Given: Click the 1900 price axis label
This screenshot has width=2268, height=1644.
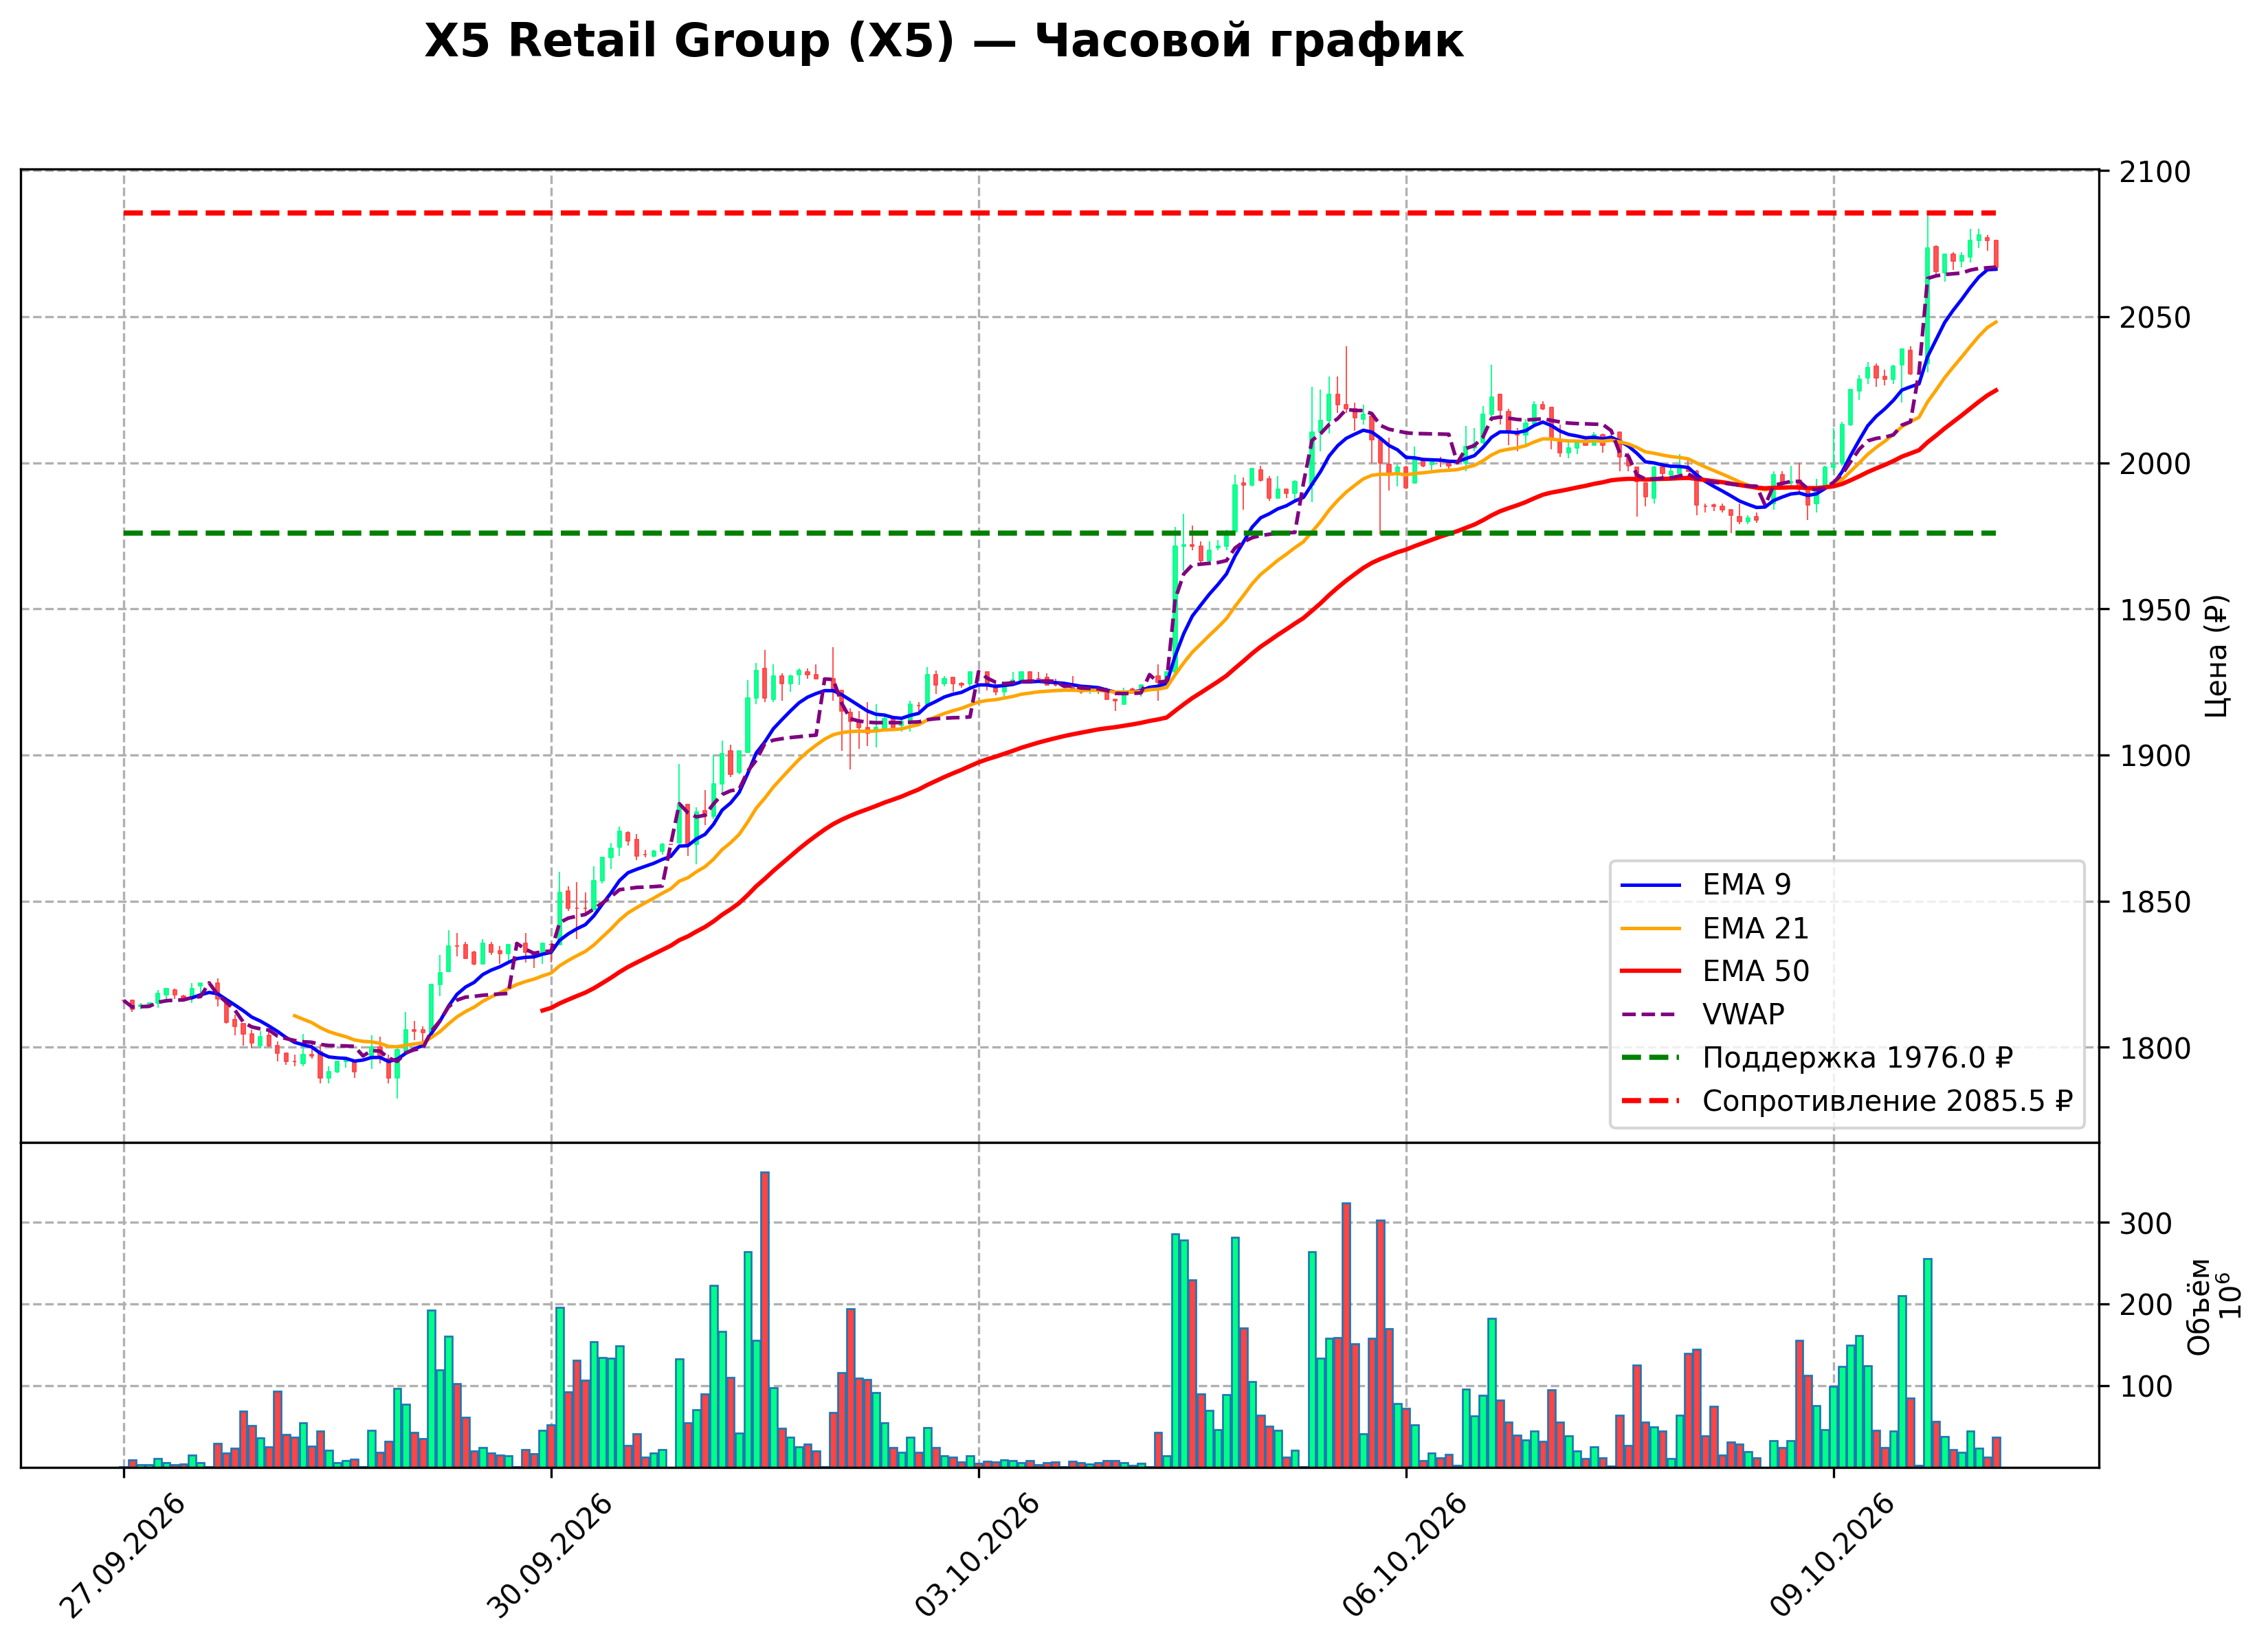Looking at the screenshot, I should [2156, 756].
